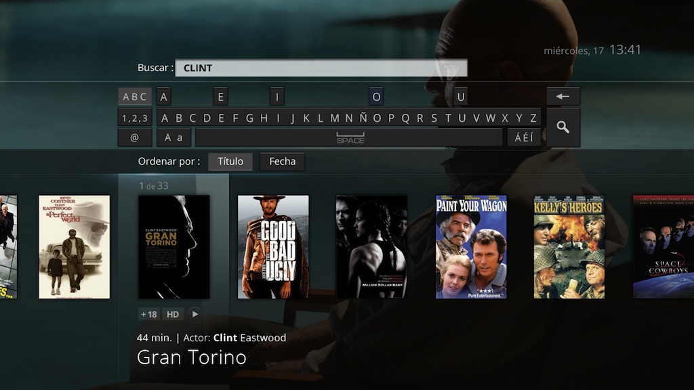Click the HD quality badge
The width and height of the screenshot is (694, 390).
click(173, 314)
